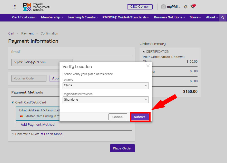Expand the Store menu
Viewport: 227px width, 163px height.
[x=195, y=17]
